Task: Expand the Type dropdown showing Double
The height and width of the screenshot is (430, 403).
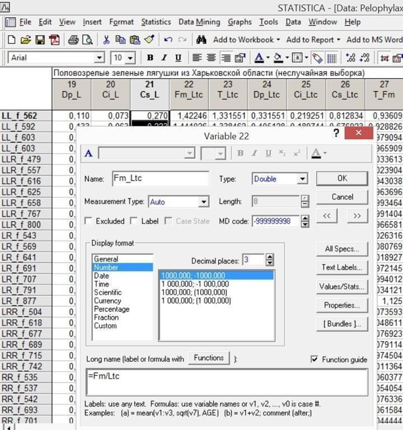Action: pyautogui.click(x=302, y=179)
